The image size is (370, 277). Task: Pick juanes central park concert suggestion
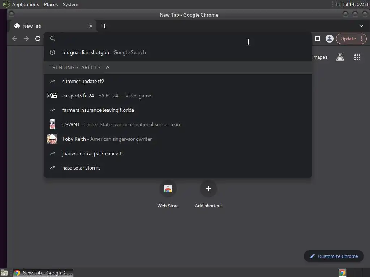coord(178,153)
